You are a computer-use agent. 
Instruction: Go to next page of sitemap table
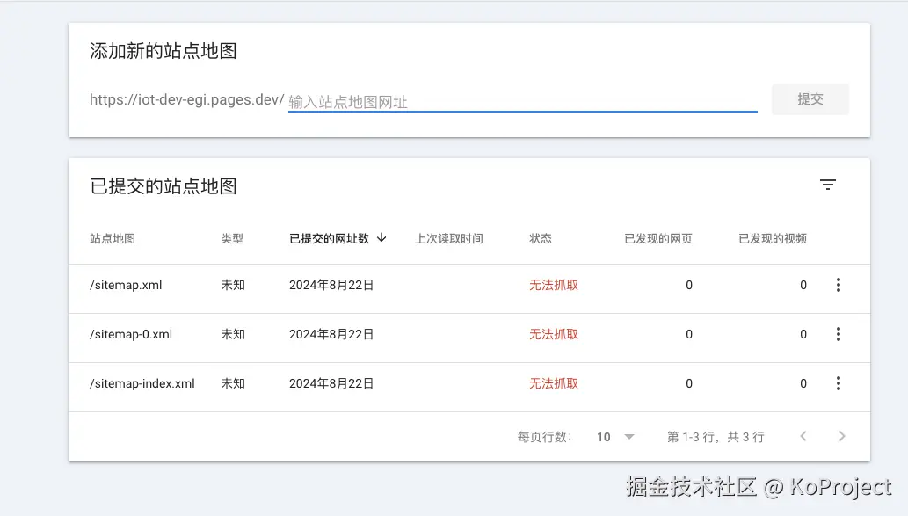pyautogui.click(x=842, y=436)
